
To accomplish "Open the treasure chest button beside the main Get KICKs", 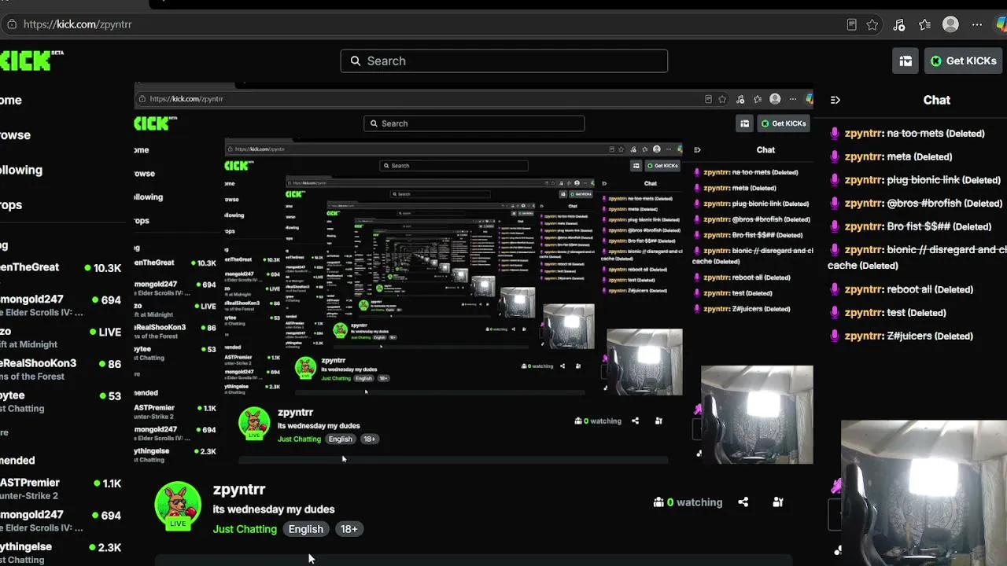I will click(x=906, y=61).
